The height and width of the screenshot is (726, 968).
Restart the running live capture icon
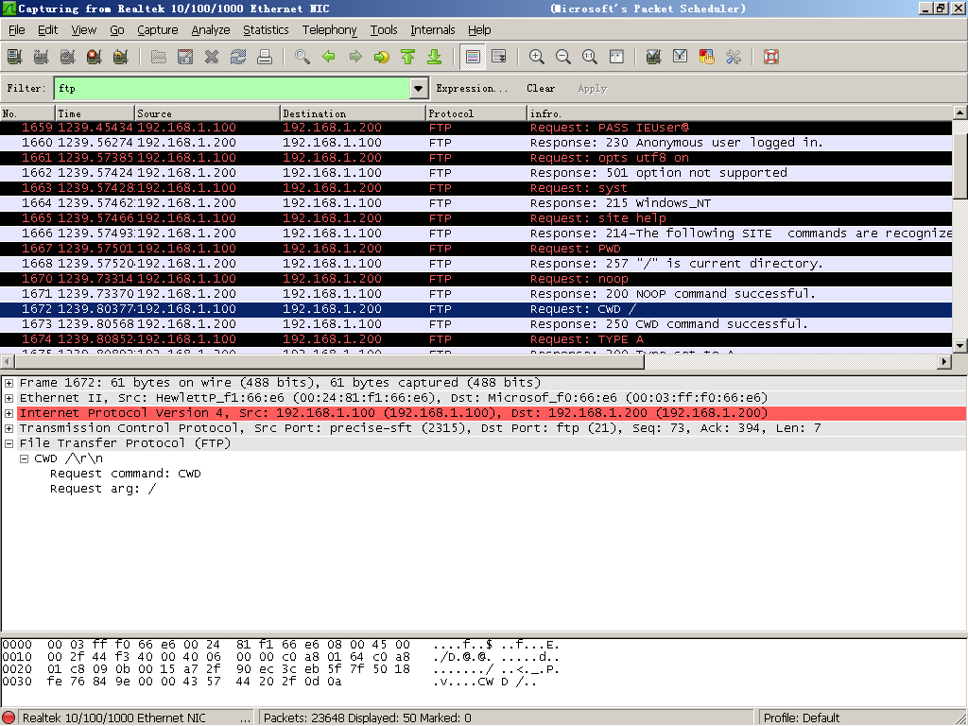click(121, 57)
